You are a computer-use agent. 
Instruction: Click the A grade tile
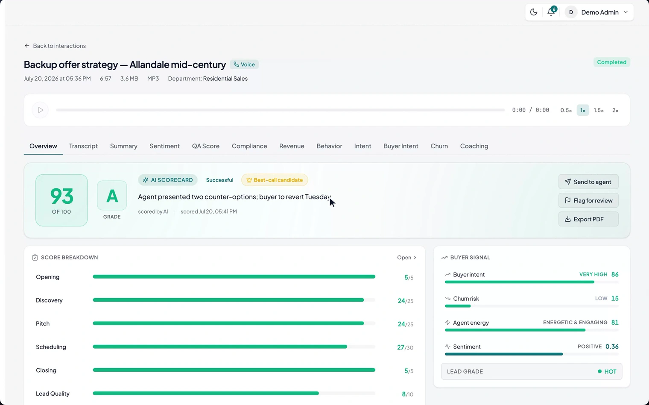[112, 196]
